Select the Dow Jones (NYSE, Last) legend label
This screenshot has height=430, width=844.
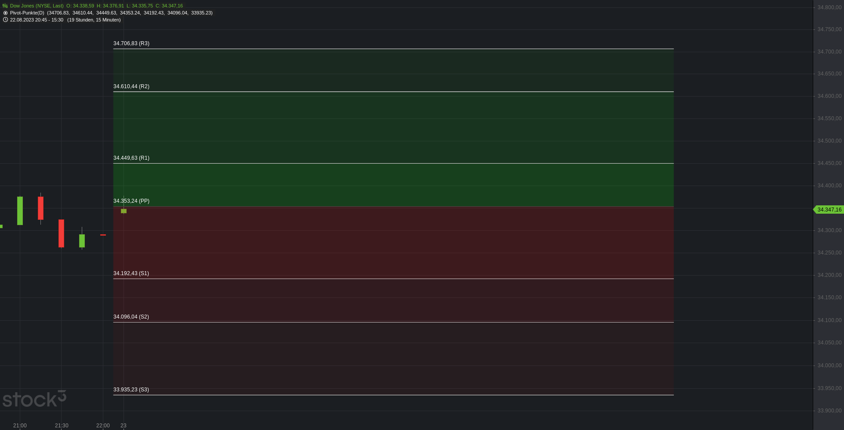(x=37, y=6)
